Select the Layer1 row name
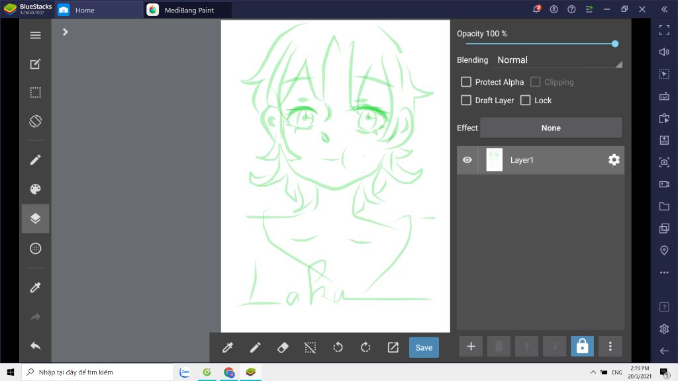The height and width of the screenshot is (381, 678). click(522, 160)
